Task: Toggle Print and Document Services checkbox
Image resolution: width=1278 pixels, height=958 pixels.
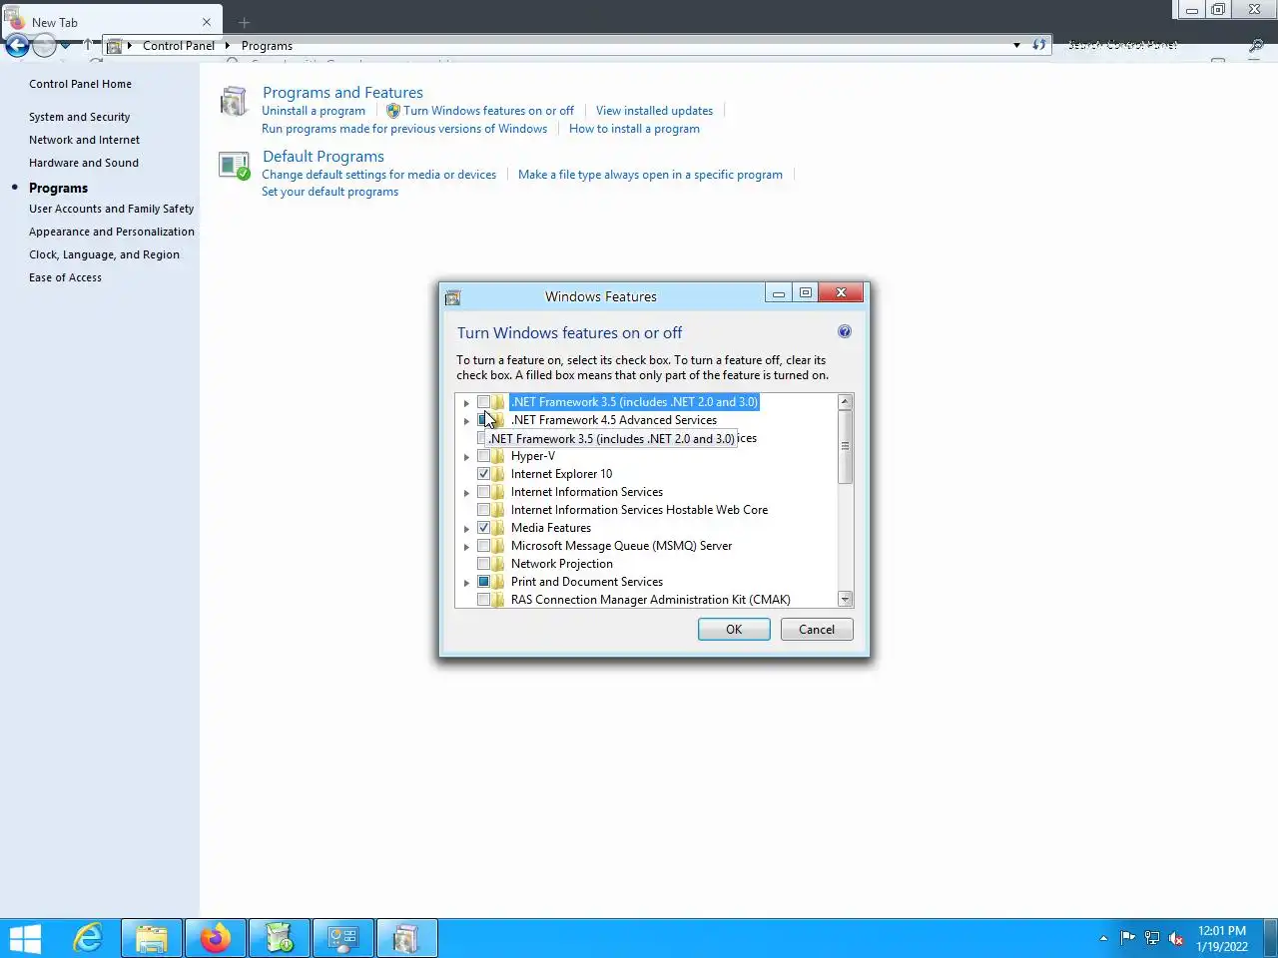Action: click(x=484, y=582)
